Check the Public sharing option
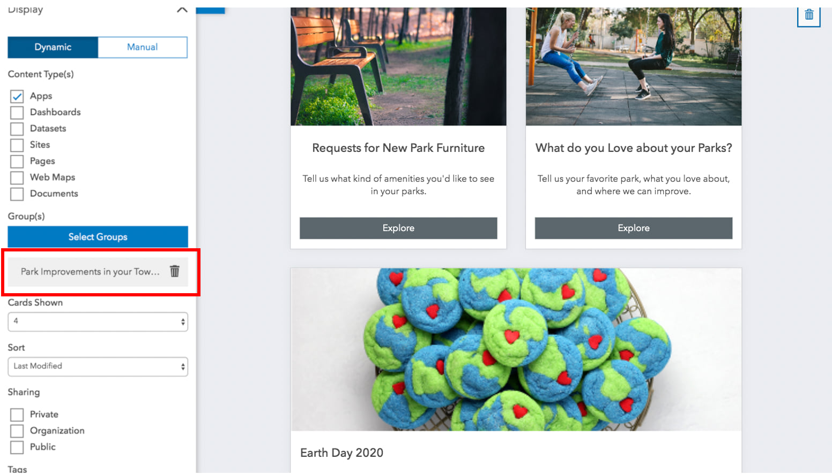 (17, 447)
